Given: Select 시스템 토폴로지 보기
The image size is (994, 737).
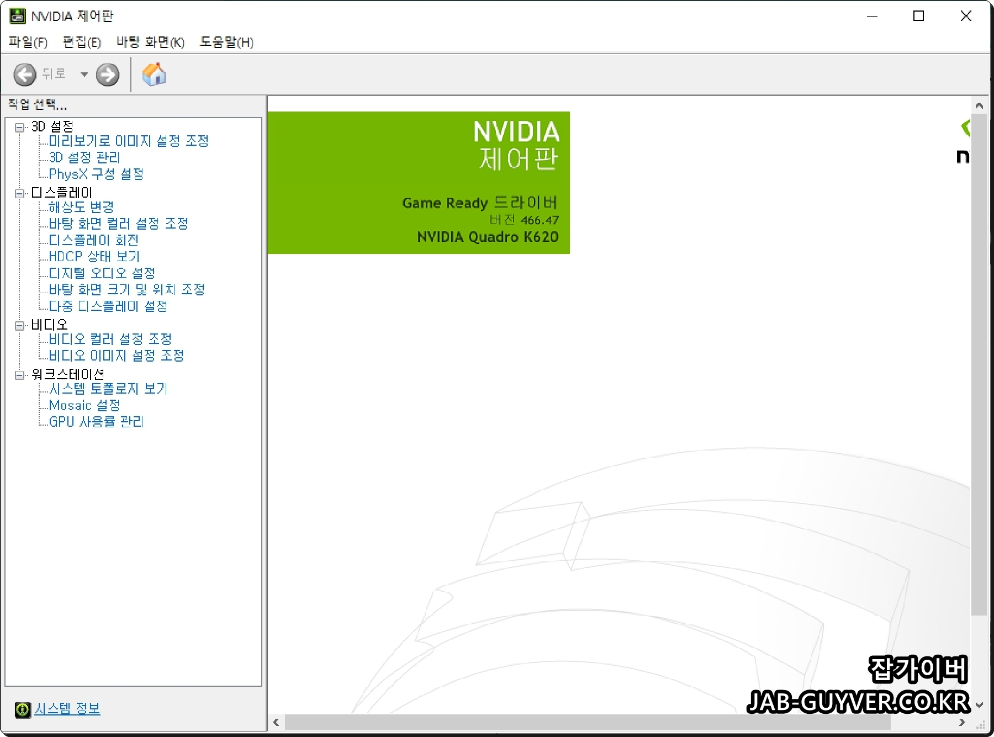Looking at the screenshot, I should pos(108,389).
